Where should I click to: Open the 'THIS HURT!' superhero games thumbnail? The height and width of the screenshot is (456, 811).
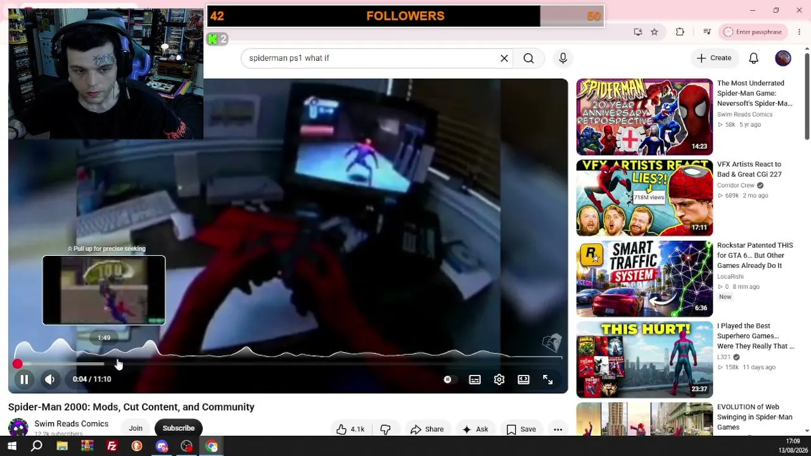[644, 360]
